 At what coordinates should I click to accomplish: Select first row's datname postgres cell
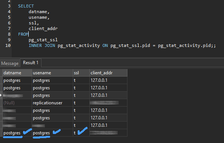point(17,80)
